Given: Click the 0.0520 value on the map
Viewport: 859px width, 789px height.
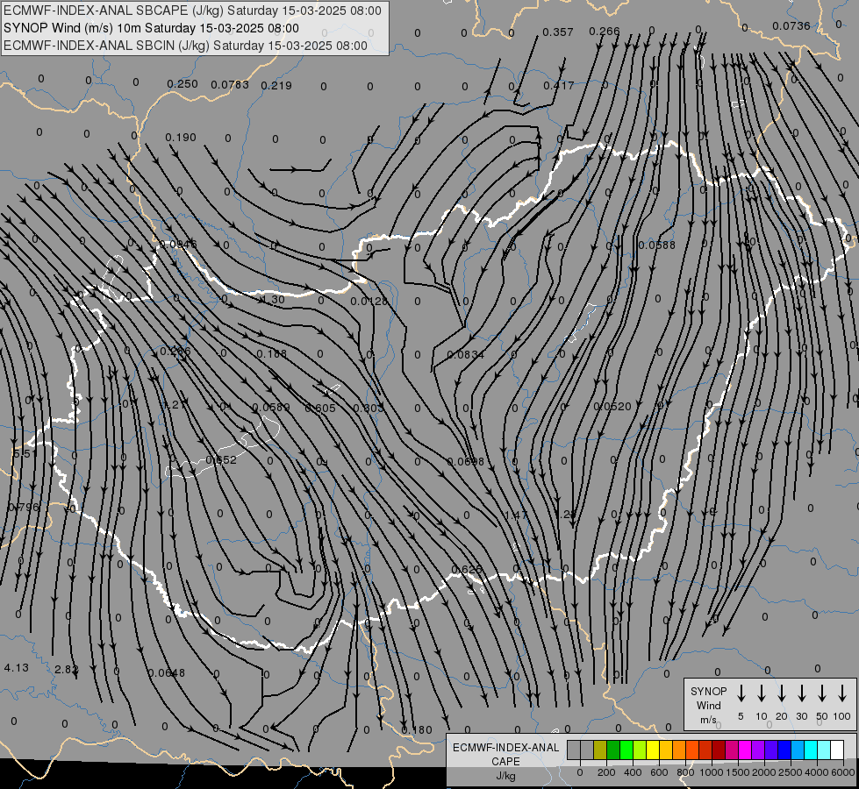Looking at the screenshot, I should (612, 406).
